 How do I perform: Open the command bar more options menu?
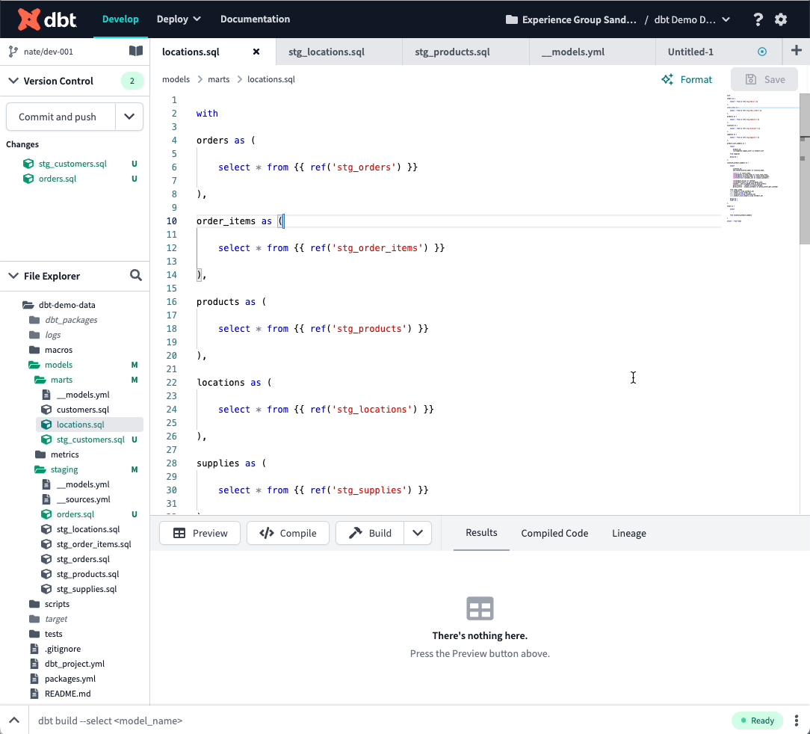[797, 721]
